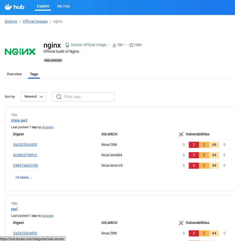Select the Tags tab
Image resolution: width=235 pixels, height=241 pixels.
[x=34, y=74]
